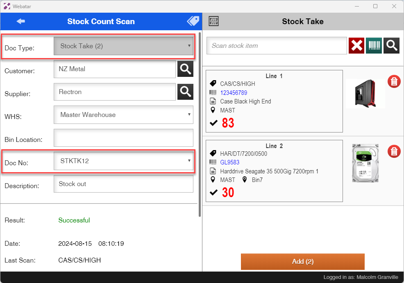Click the Bin Location text field
The height and width of the screenshot is (283, 404).
[x=123, y=138]
